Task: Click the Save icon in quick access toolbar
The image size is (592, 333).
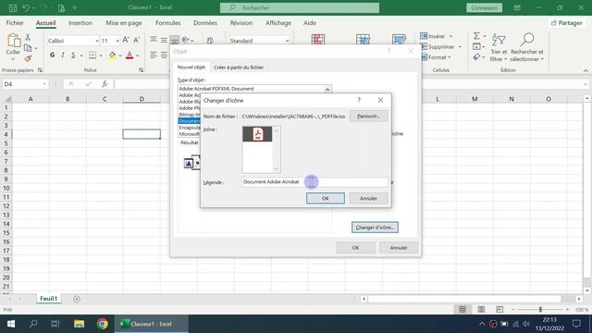Action: pyautogui.click(x=12, y=7)
